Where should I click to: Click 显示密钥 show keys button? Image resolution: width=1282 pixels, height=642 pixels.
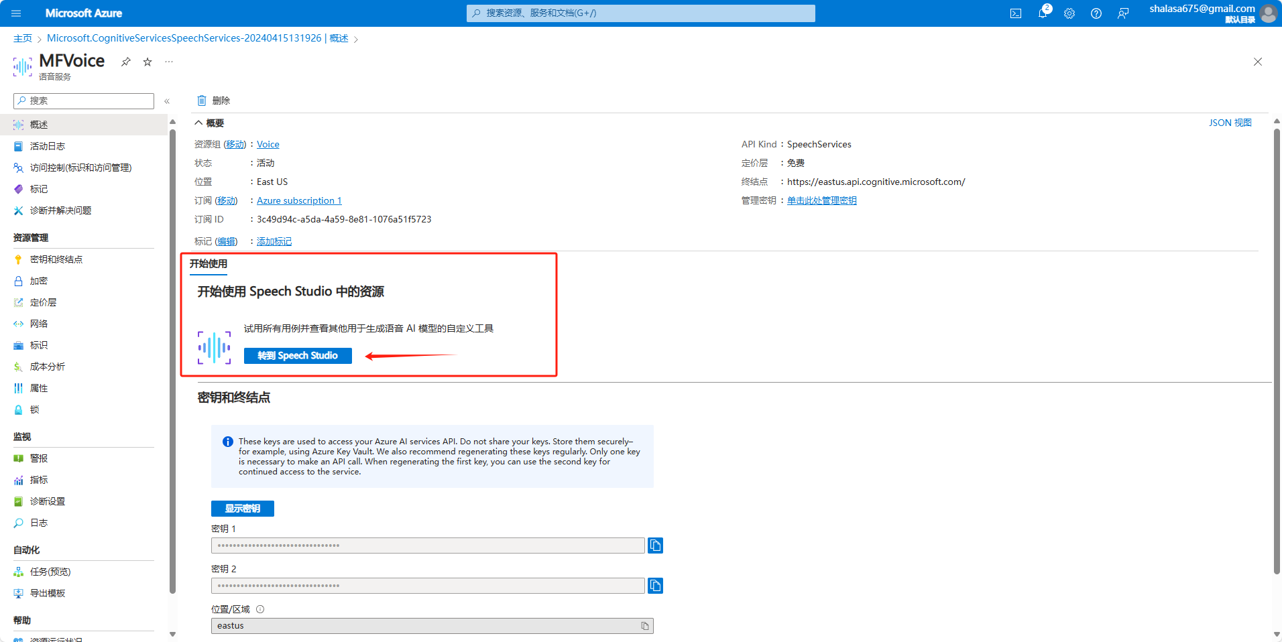pyautogui.click(x=243, y=509)
